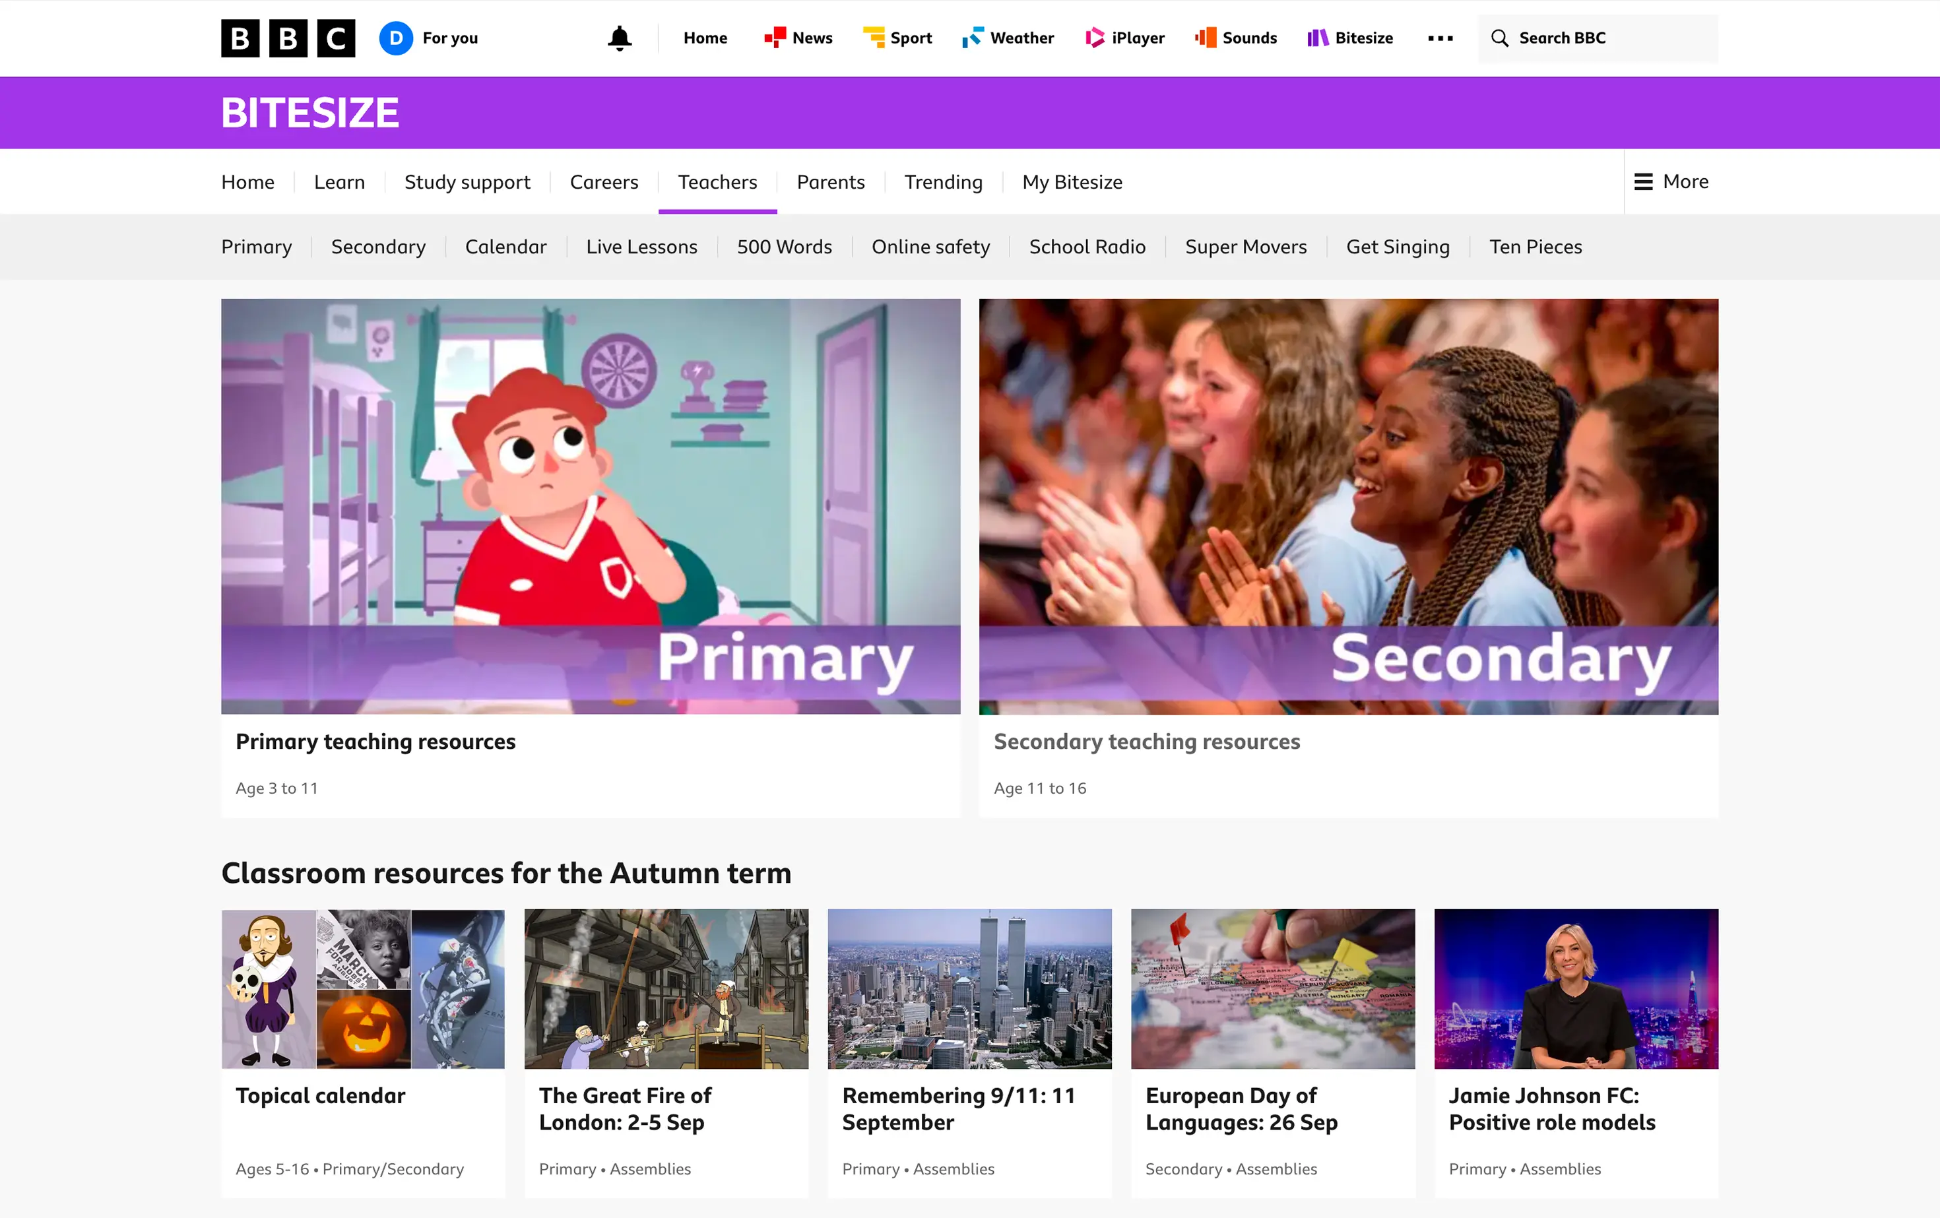The image size is (1940, 1218).
Task: Click 'Ages 5-16 • Primary/Secondary' text
Action: (x=350, y=1169)
